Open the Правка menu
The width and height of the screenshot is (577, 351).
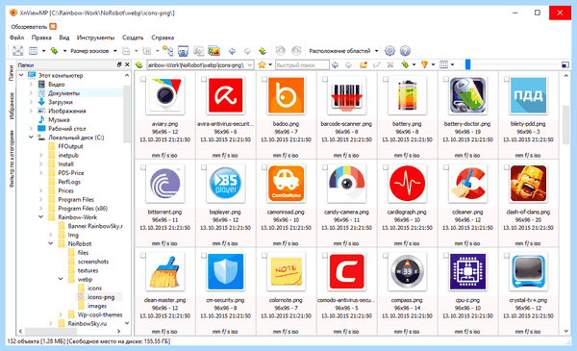[x=41, y=38]
